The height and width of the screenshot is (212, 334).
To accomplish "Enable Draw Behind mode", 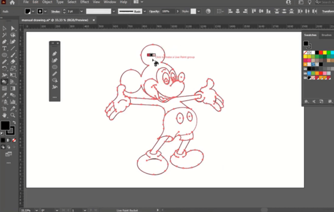I will pos(8,147).
